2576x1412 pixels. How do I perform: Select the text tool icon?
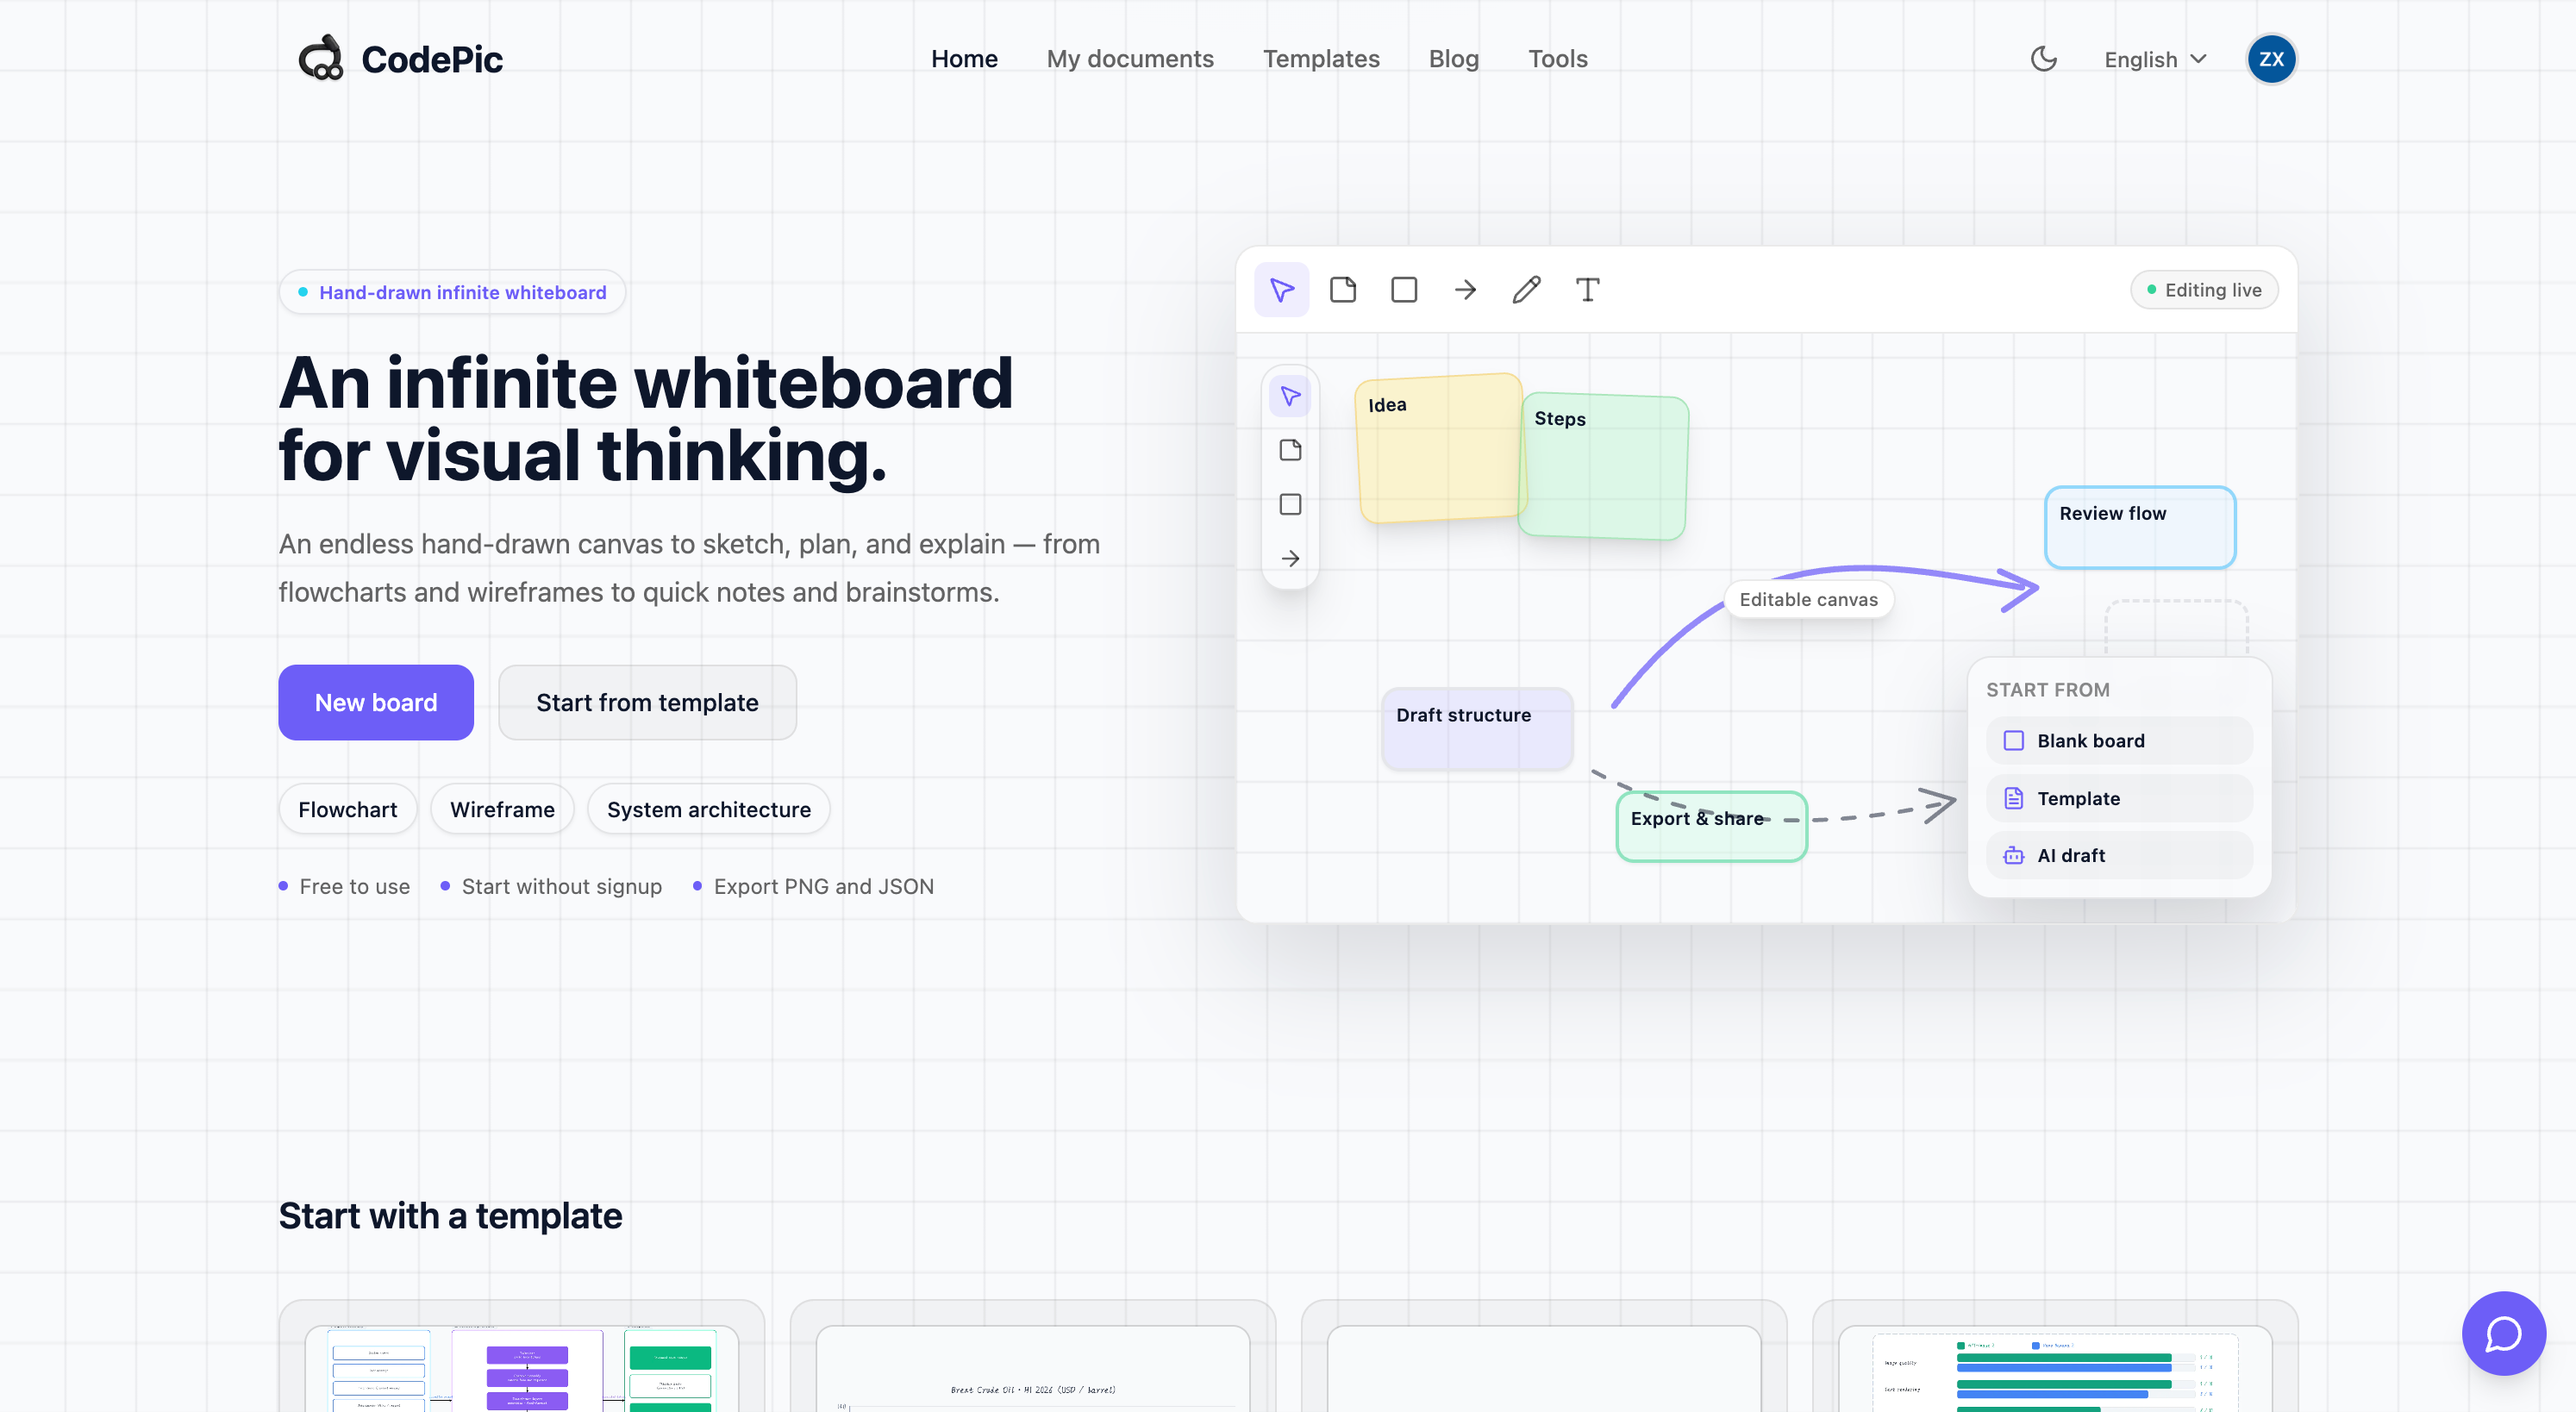pos(1587,290)
